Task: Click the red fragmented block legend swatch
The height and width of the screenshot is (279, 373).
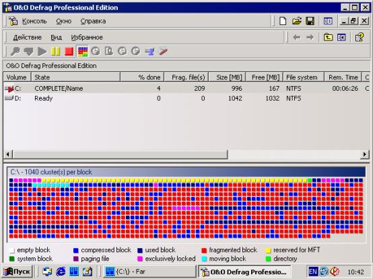Action: [x=204, y=251]
